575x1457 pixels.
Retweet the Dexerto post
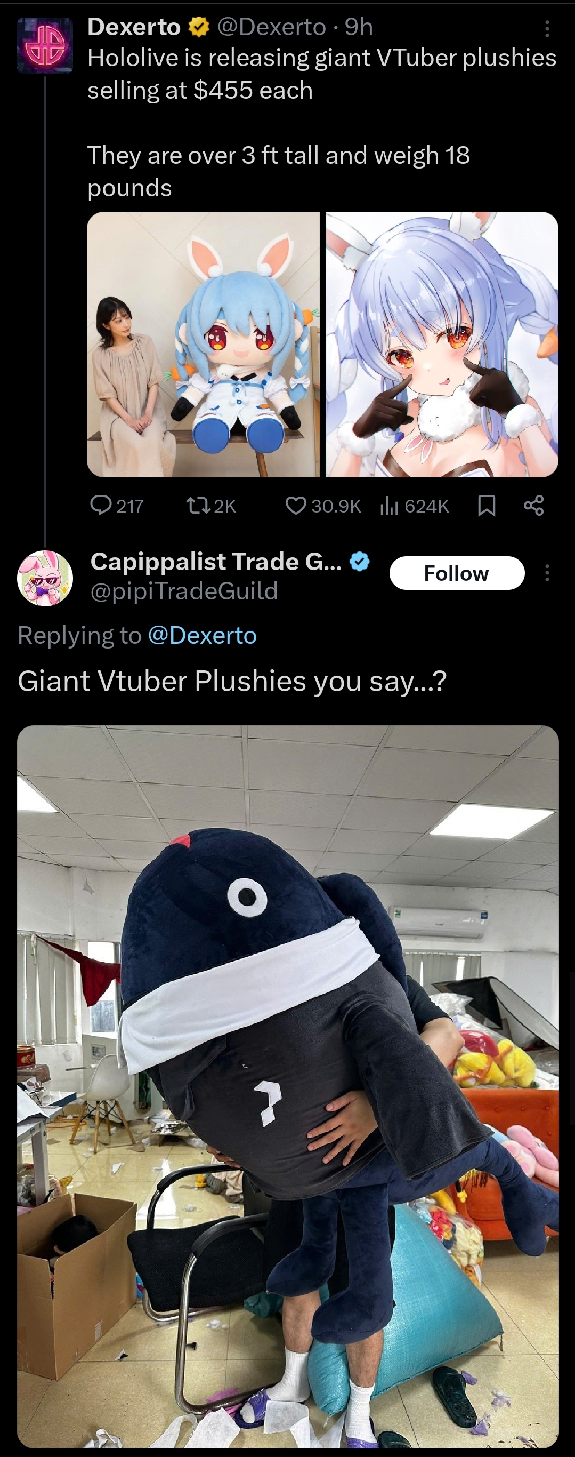click(x=211, y=505)
